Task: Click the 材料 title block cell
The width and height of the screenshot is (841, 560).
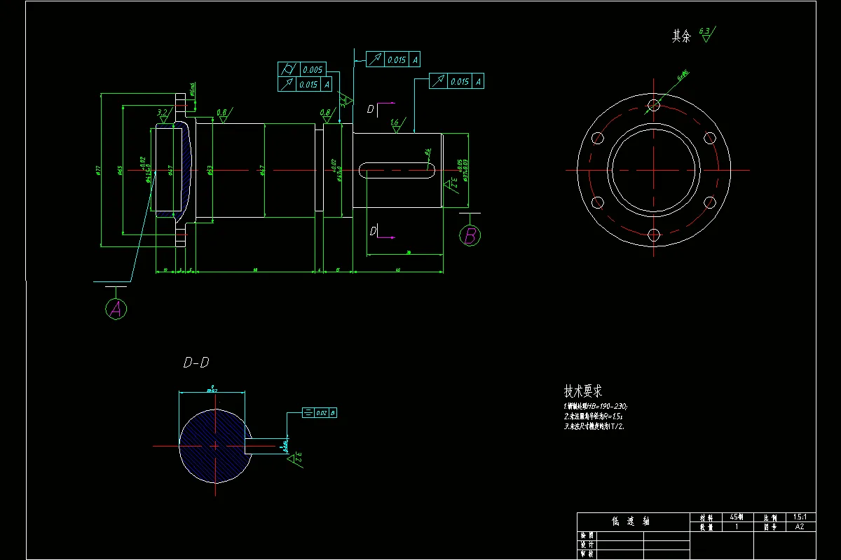Action: point(706,517)
